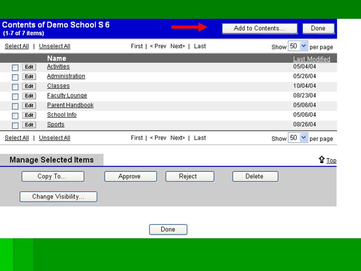Open the top Show per page dropdown
This screenshot has height=271, width=361.
(298, 46)
